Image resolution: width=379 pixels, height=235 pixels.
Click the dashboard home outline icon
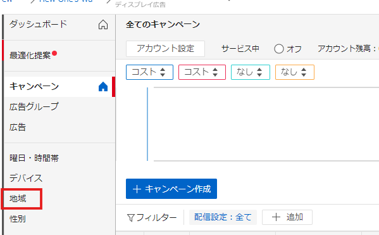click(x=103, y=25)
